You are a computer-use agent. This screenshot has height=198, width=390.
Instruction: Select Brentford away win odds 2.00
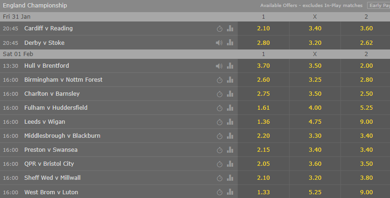(366, 66)
